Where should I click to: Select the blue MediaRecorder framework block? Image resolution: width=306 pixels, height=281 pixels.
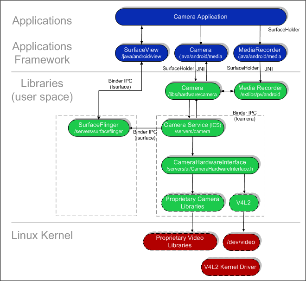(x=259, y=53)
